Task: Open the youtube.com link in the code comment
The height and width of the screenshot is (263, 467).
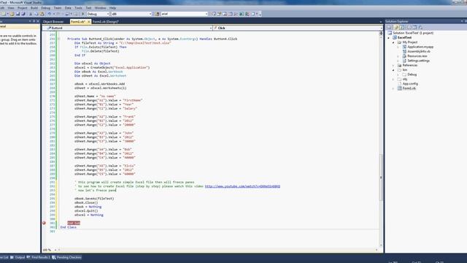Action: coord(242,186)
